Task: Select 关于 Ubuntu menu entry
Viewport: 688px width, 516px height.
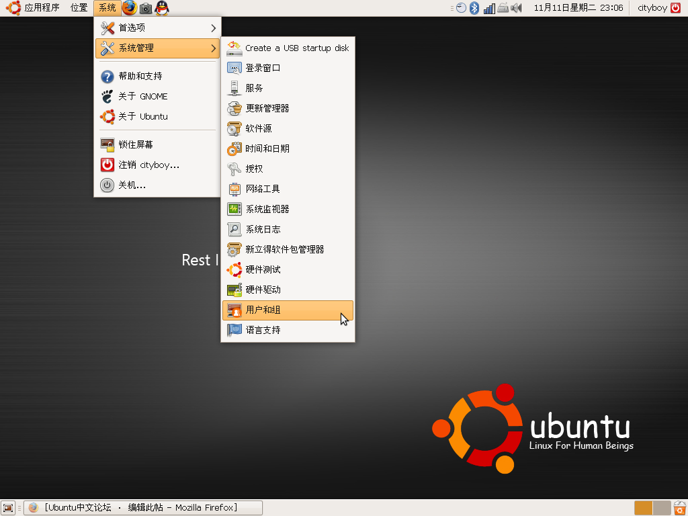Action: coord(157,117)
